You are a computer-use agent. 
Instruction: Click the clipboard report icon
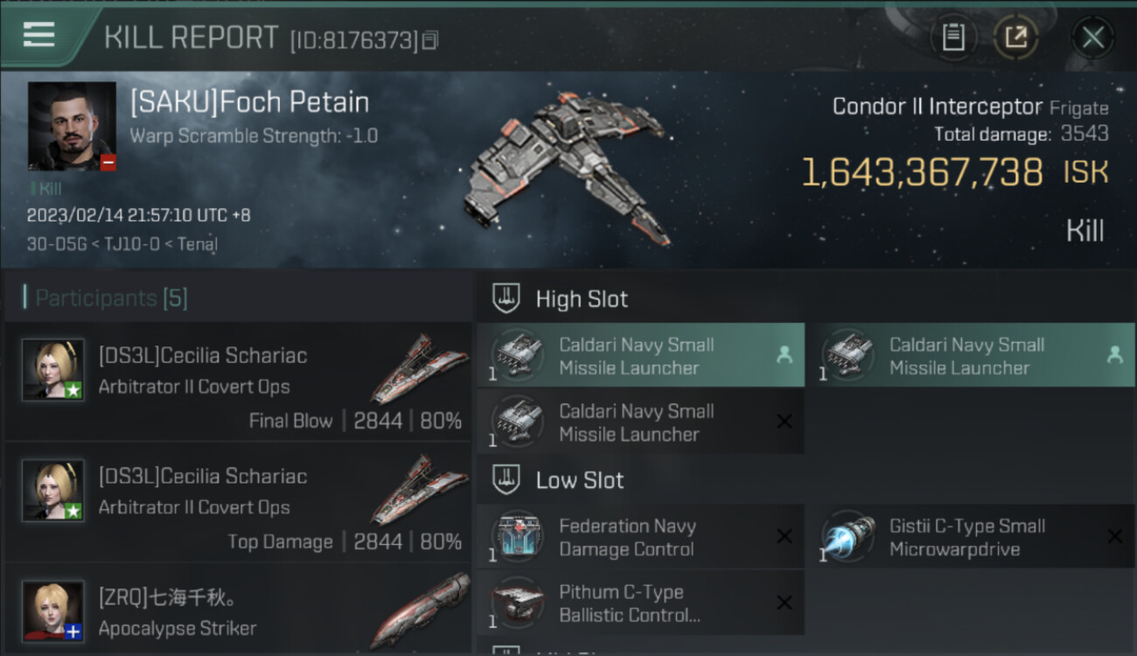pyautogui.click(x=952, y=37)
